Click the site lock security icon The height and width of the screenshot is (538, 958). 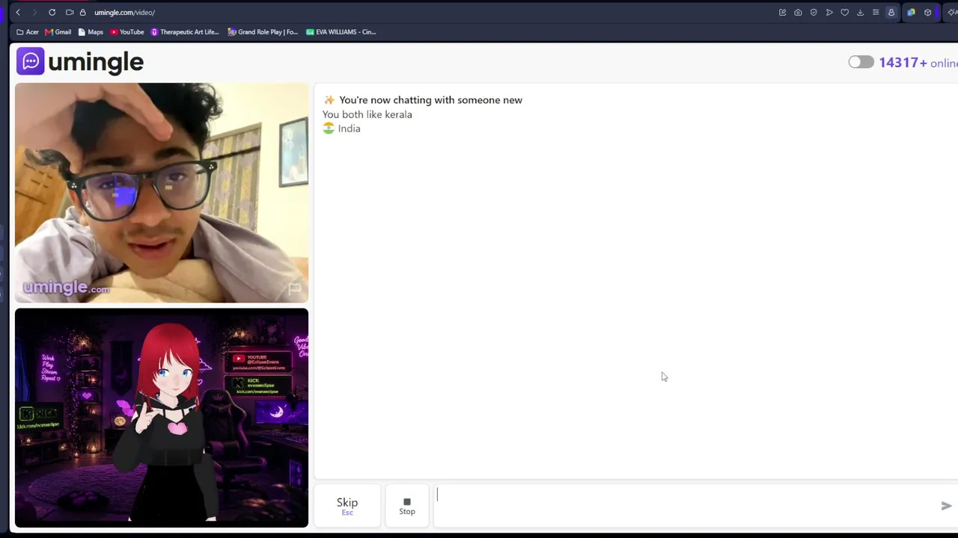pos(82,13)
